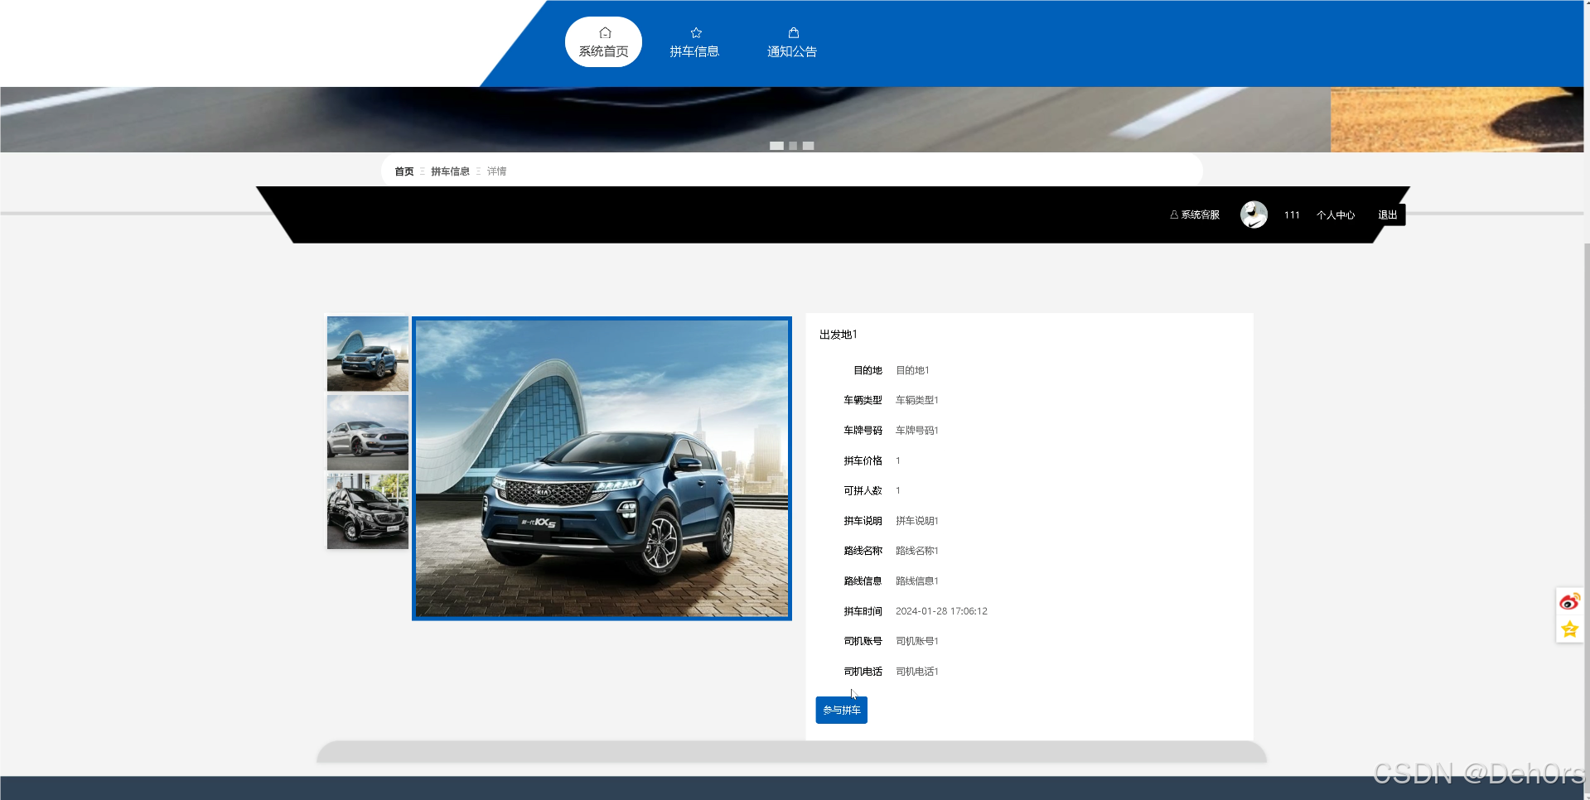Open the 系统首页 home tab

point(603,42)
